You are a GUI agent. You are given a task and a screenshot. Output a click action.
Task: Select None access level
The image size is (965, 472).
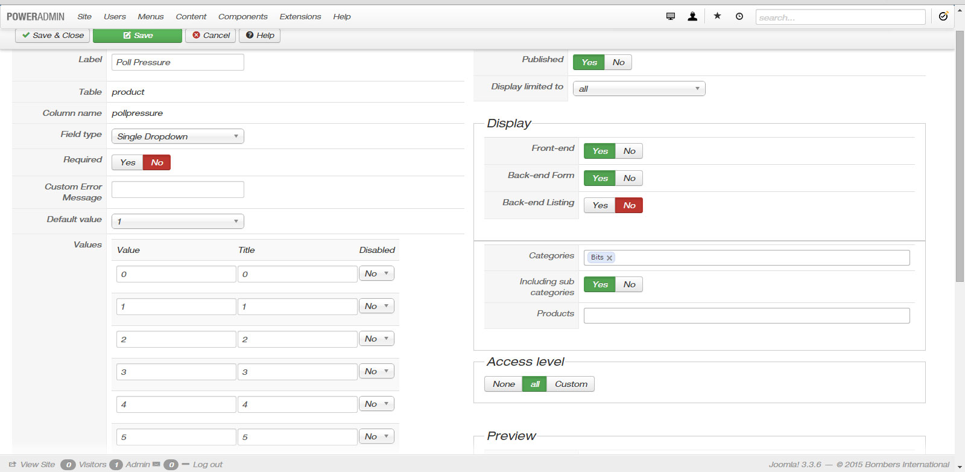click(x=504, y=384)
